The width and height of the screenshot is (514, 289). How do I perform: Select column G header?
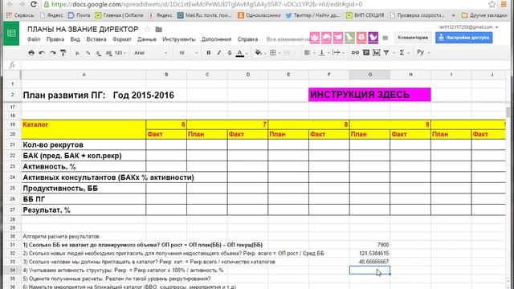pos(369,75)
